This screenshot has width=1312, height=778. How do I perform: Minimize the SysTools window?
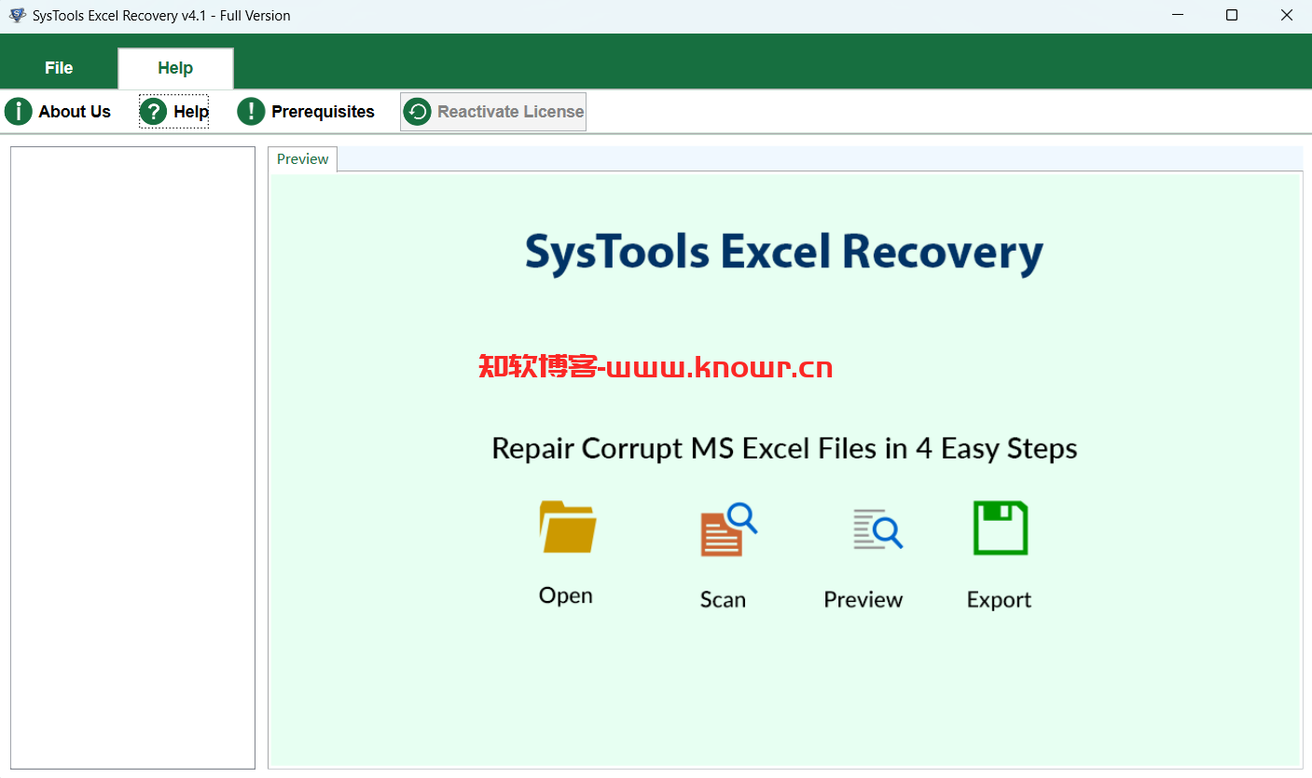point(1176,15)
